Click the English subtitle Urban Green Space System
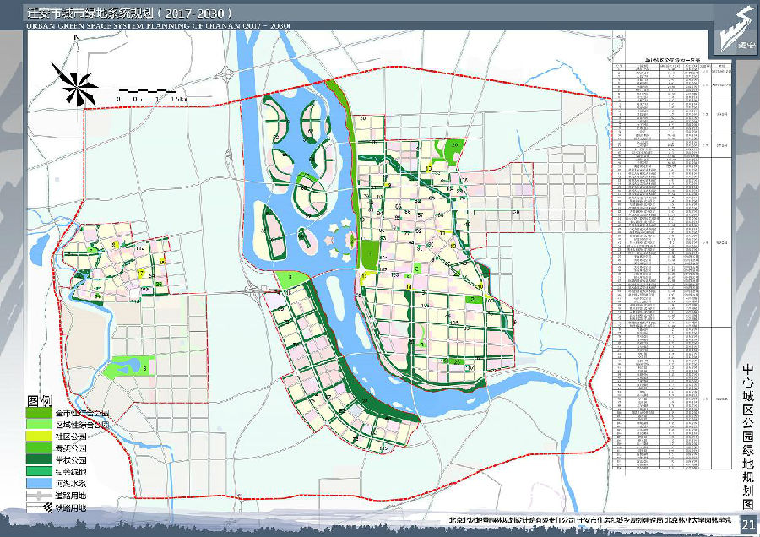 (x=159, y=26)
